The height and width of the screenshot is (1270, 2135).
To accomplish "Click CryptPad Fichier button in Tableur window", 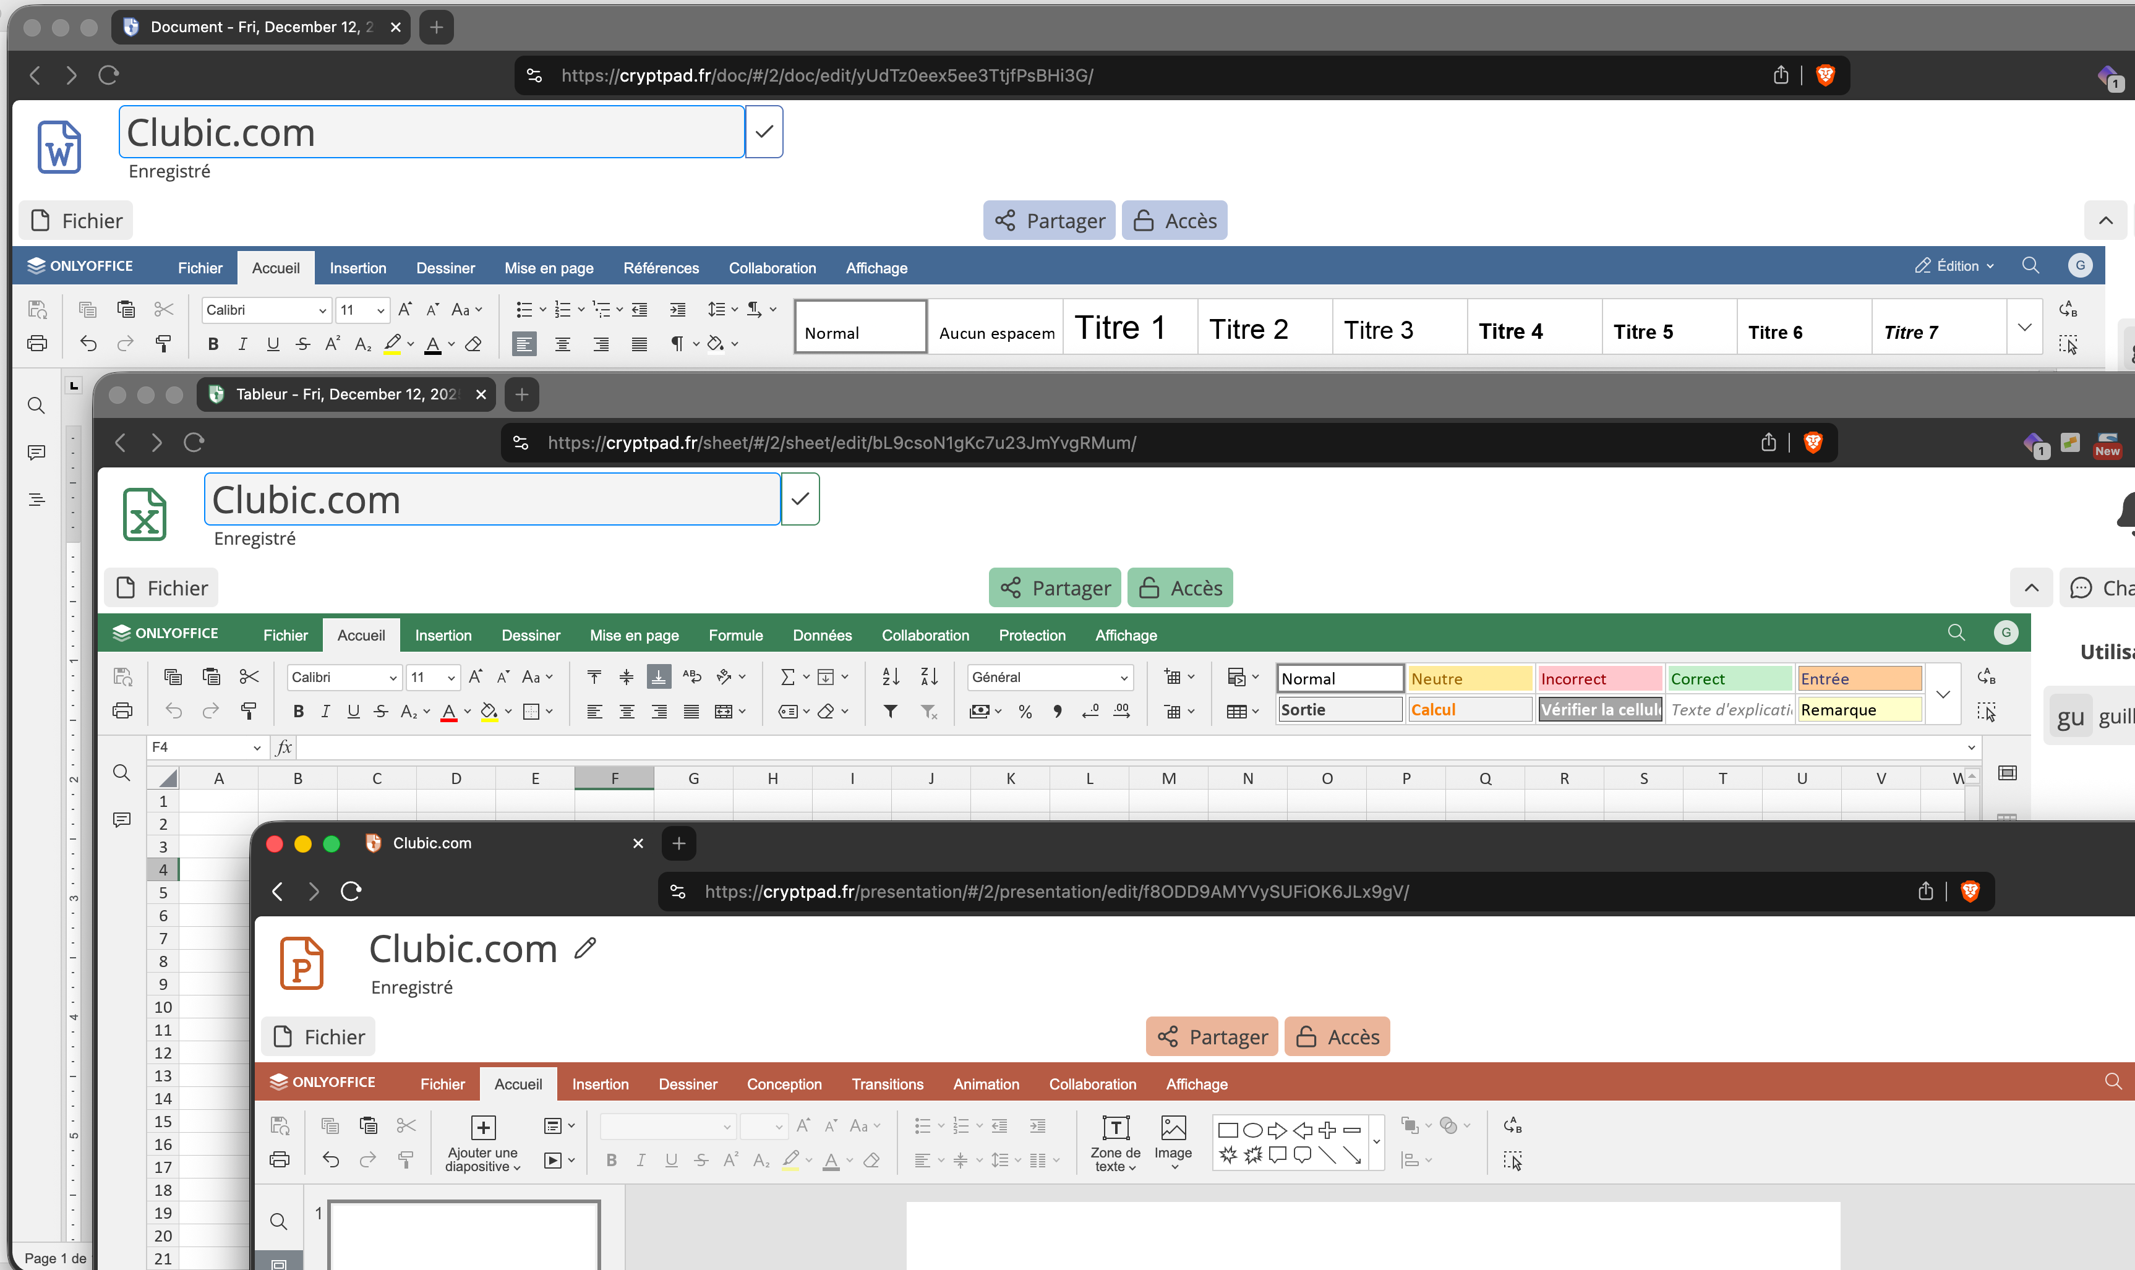I will (x=161, y=588).
